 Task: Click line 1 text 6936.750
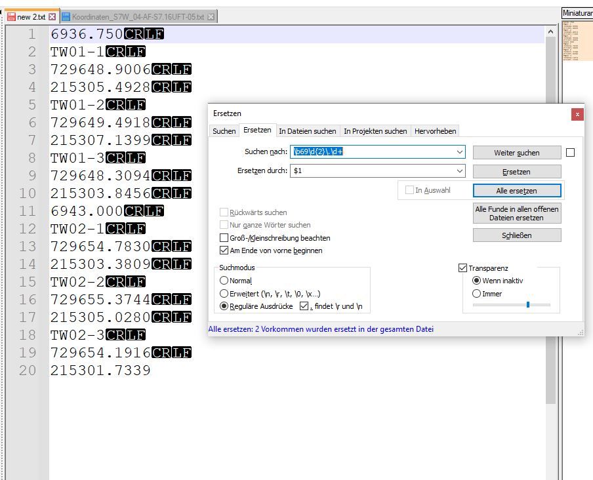click(x=87, y=34)
